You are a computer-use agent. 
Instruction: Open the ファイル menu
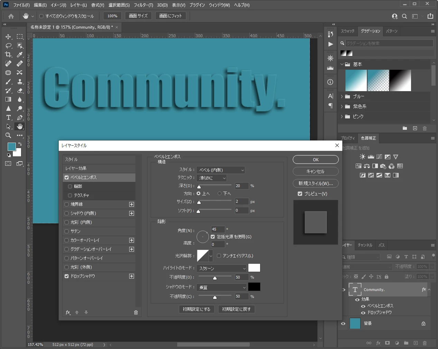coord(21,5)
